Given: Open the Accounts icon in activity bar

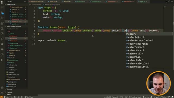Looking at the screenshot, I should pyautogui.click(x=2, y=88).
